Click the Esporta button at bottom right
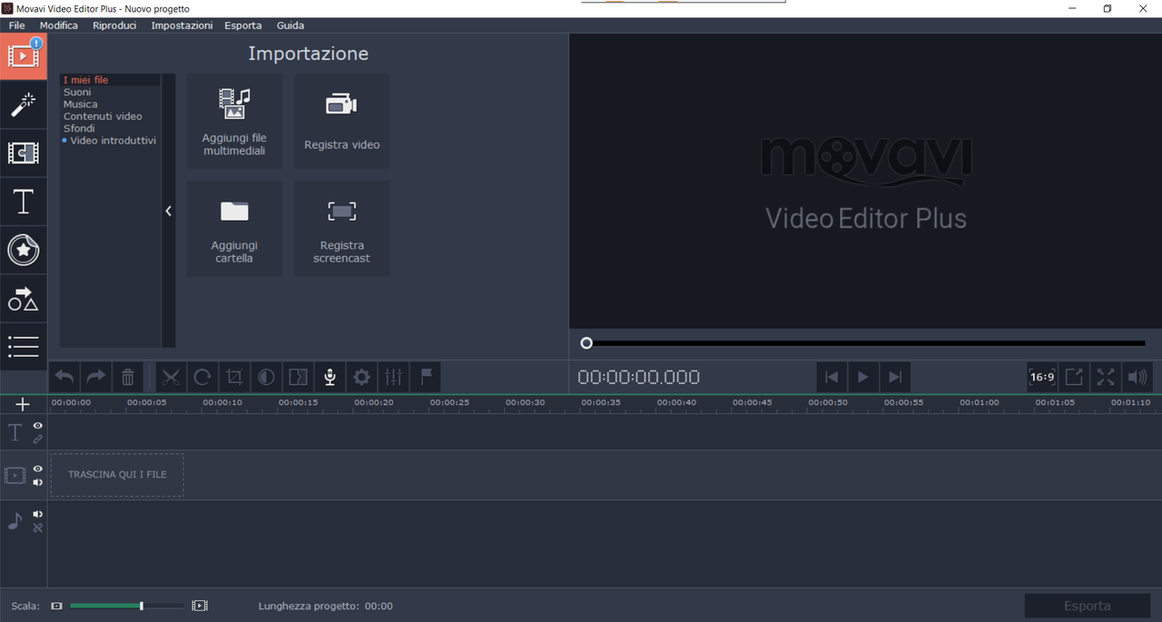 pyautogui.click(x=1087, y=606)
